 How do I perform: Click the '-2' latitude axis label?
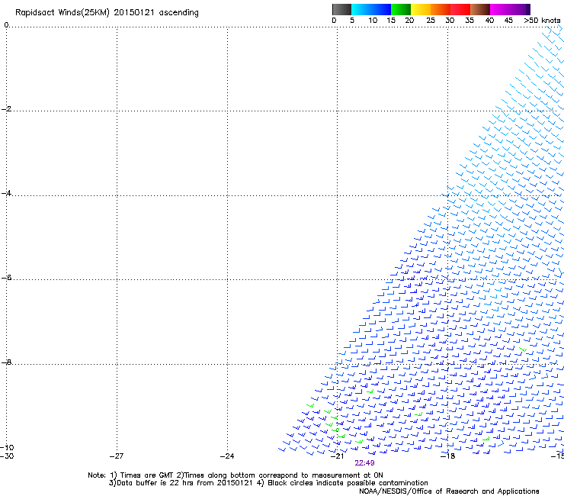pos(6,109)
